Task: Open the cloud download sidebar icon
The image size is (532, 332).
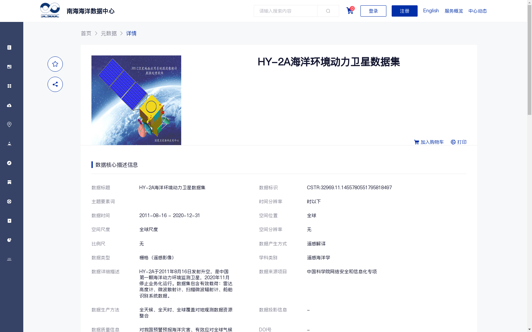Action: (x=9, y=105)
